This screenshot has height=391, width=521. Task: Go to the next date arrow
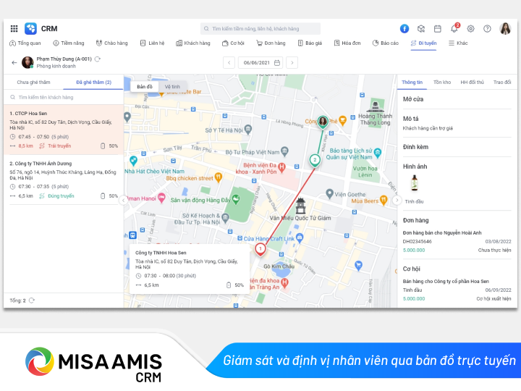(292, 63)
